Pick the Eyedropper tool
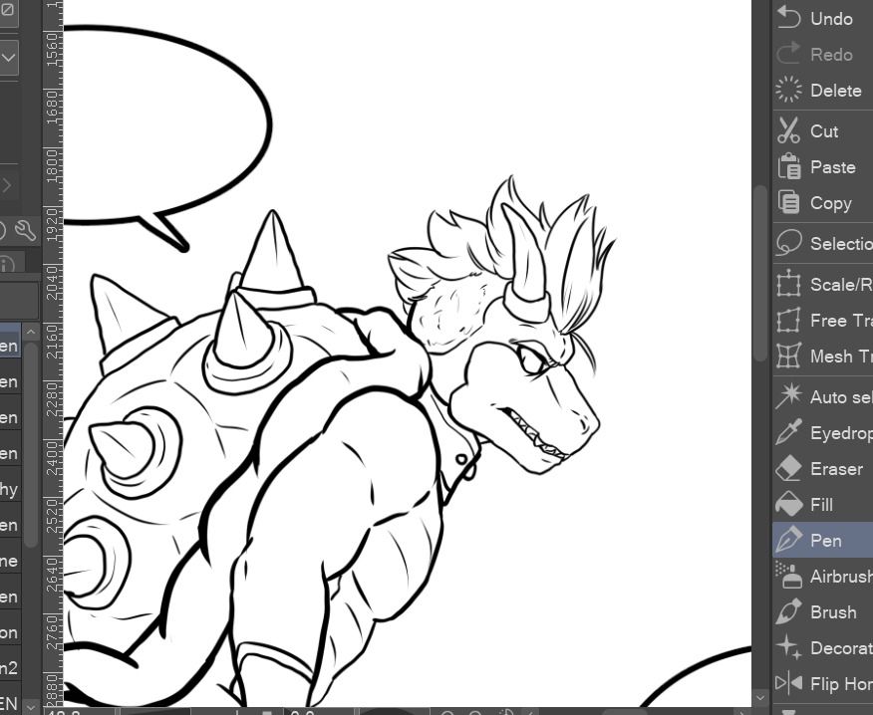This screenshot has width=873, height=715. pyautogui.click(x=823, y=433)
